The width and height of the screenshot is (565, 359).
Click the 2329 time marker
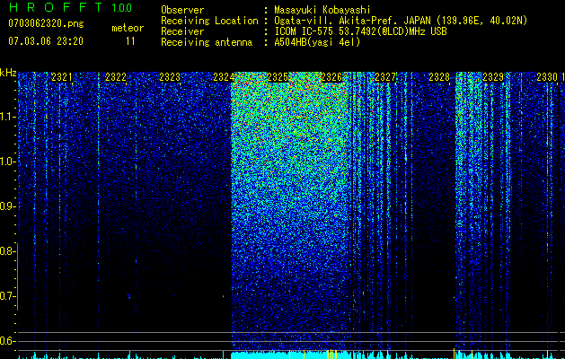(493, 77)
